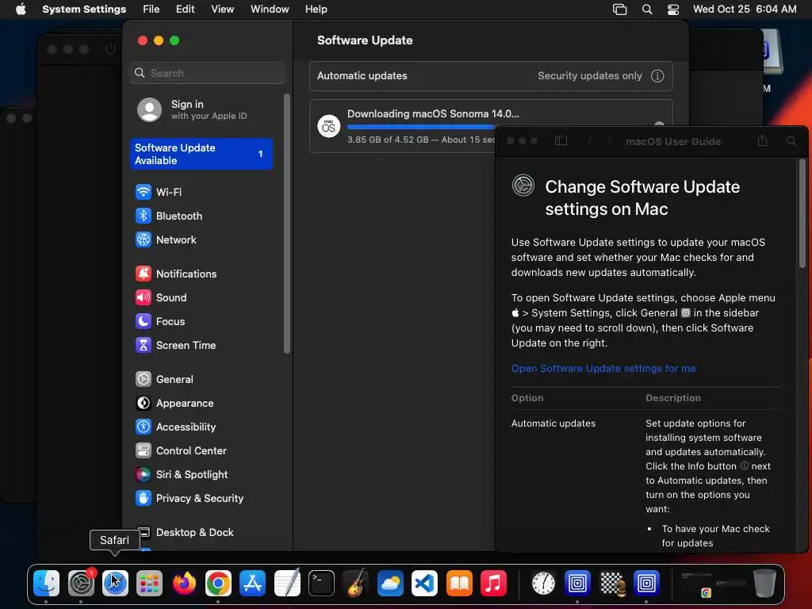Image resolution: width=812 pixels, height=609 pixels.
Task: Launch Safari from the Dock
Action: pyautogui.click(x=115, y=583)
